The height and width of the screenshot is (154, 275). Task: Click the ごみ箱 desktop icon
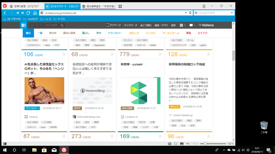264,127
